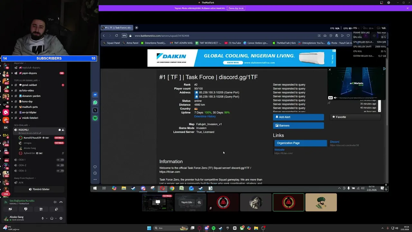Open TheMadTurk | Kick bookmark
This screenshot has width=412, height=232.
[x=284, y=43]
